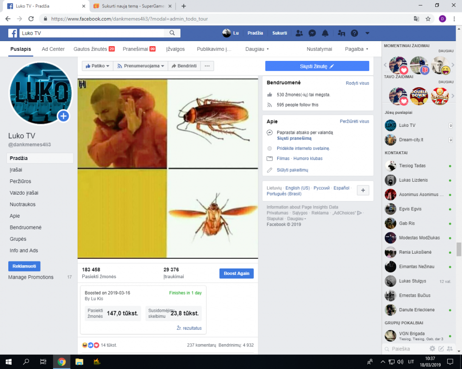Open chat settings gear icon
Image resolution: width=462 pixels, height=369 pixels.
[x=432, y=349]
